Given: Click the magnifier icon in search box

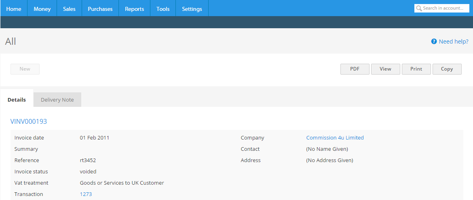Looking at the screenshot, I should [419, 8].
